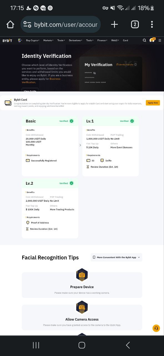164x356 pixels.
Task: Click the Bybit logo
Action: pos(7,40)
